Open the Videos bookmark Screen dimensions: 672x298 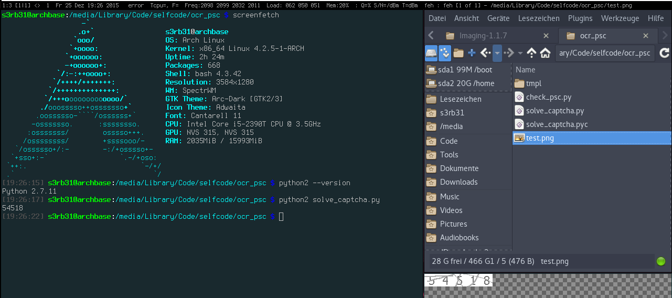click(x=468, y=210)
